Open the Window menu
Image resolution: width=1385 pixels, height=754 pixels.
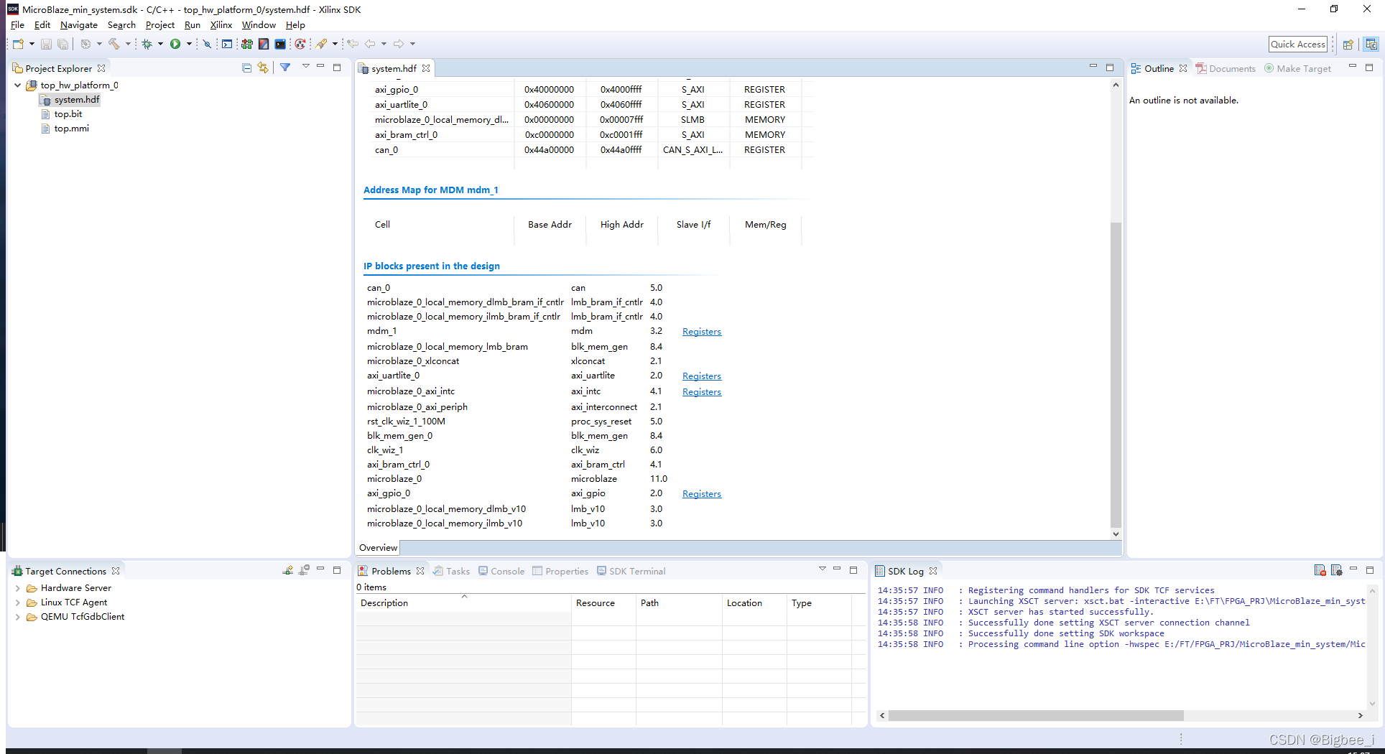[259, 24]
